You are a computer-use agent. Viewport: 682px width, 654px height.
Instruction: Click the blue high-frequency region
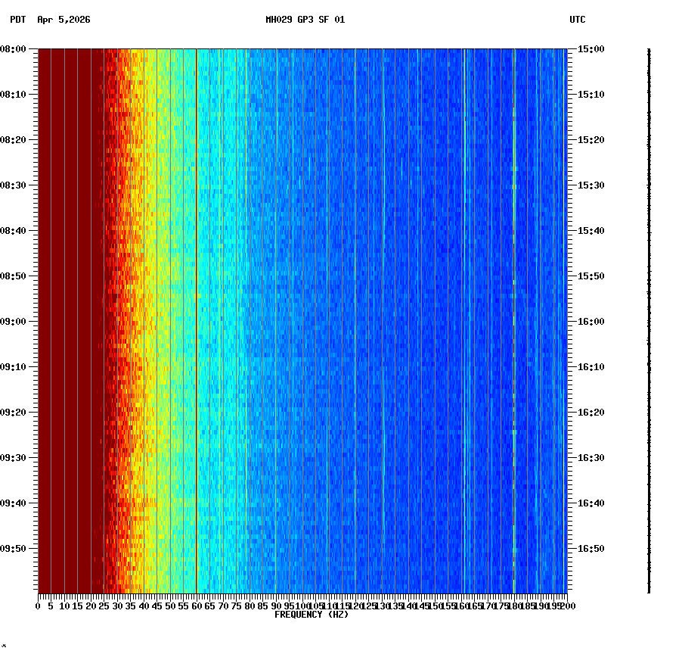454,303
